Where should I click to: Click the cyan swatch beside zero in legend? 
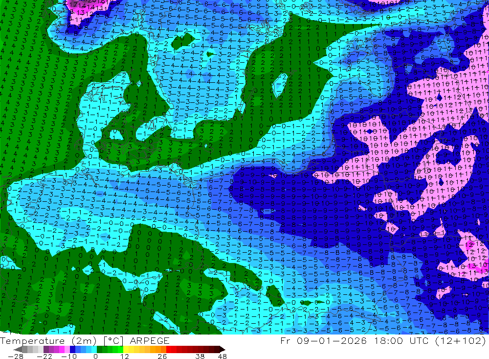(x=94, y=349)
